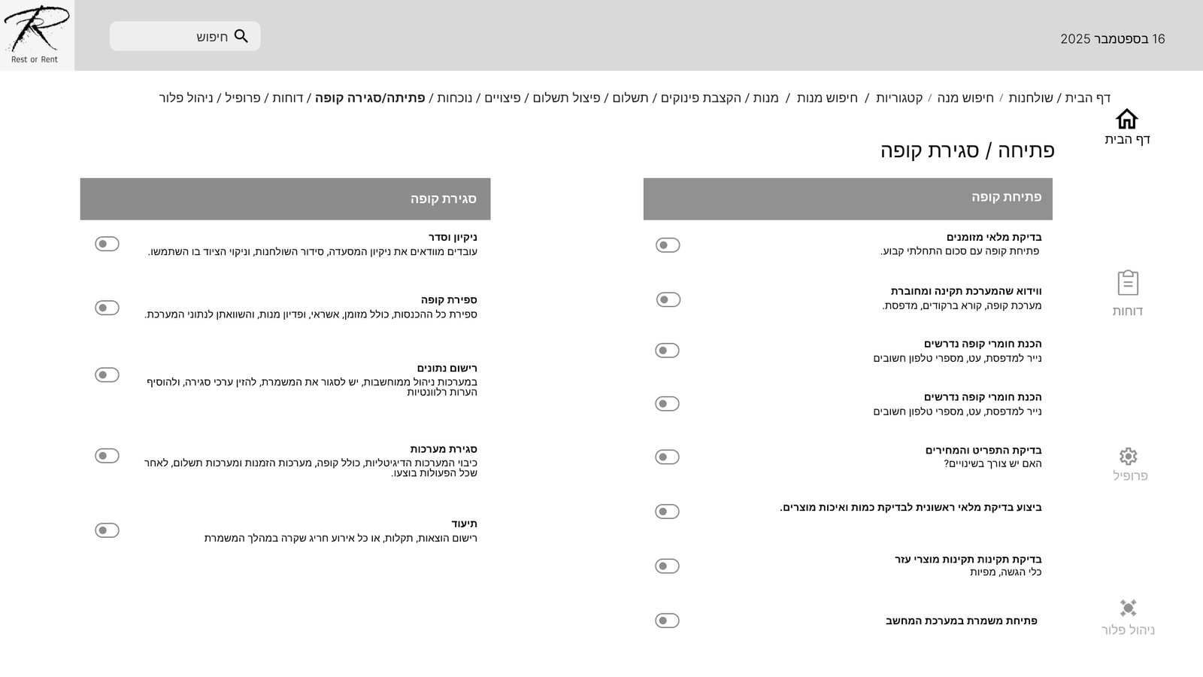Open the profile gear icon
This screenshot has width=1203, height=677.
click(1128, 457)
